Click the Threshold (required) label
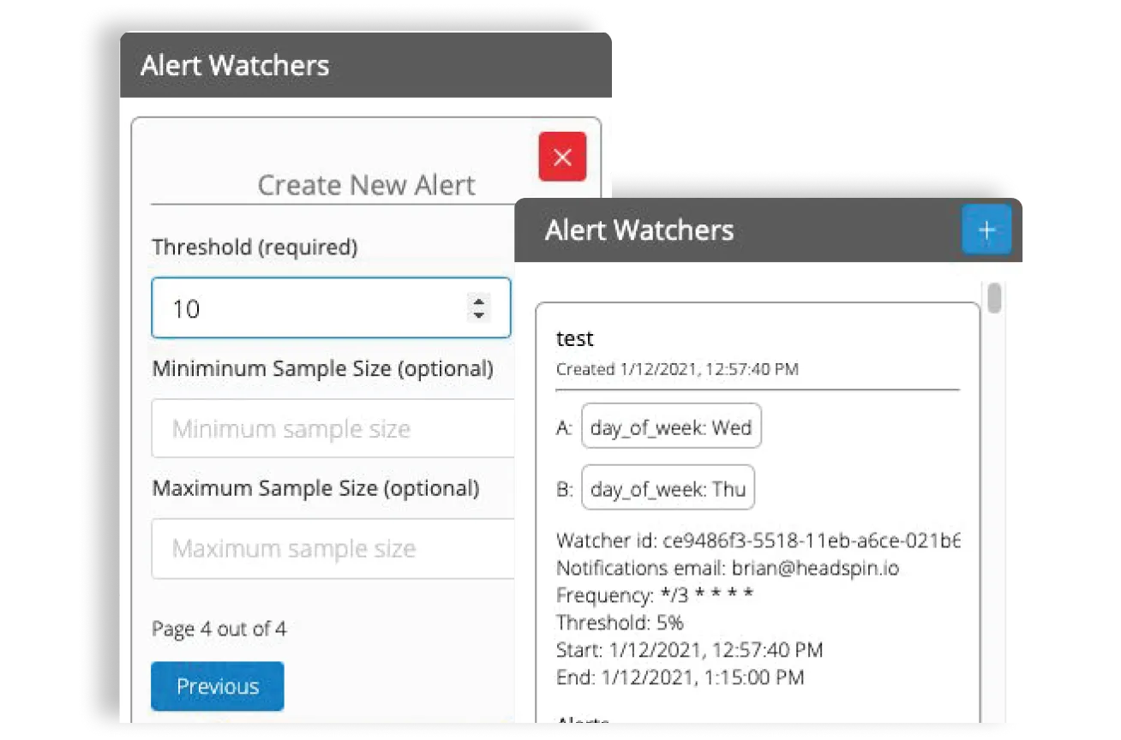This screenshot has height=740, width=1121. pyautogui.click(x=255, y=247)
